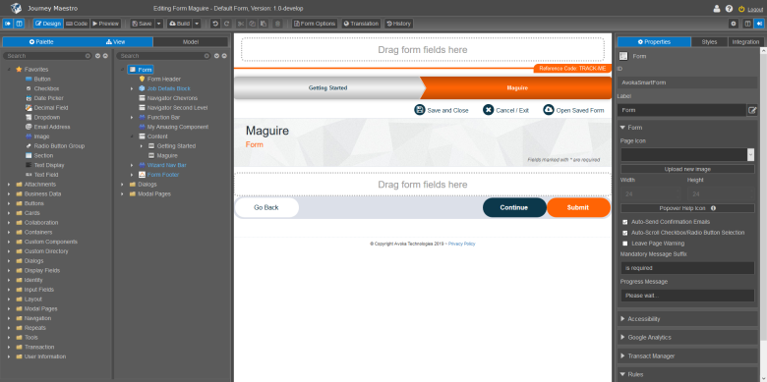
Task: Open the Translation button
Action: tap(361, 24)
